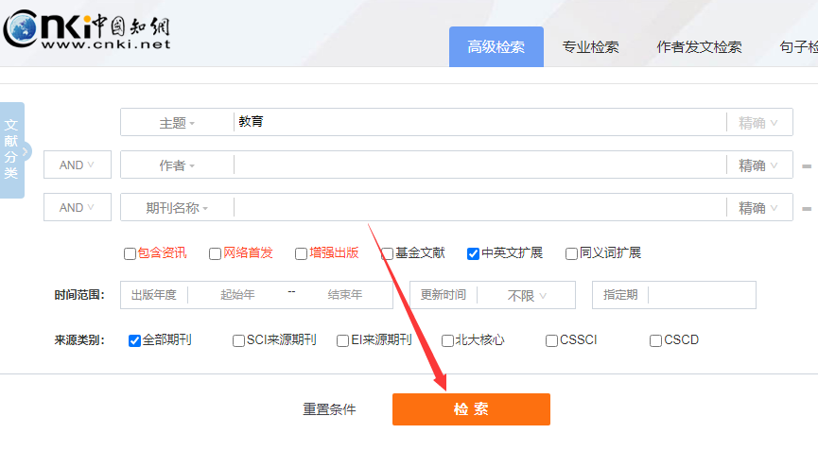
Task: Change 精确 match mode for 主题 row
Action: (x=758, y=123)
